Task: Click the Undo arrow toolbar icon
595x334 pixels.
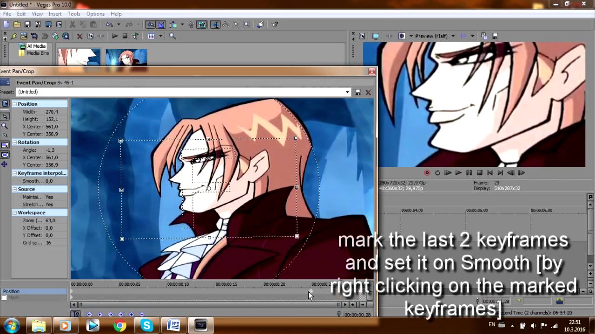Action: click(109, 24)
